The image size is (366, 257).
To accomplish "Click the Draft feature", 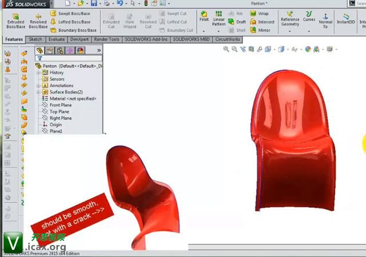I will [x=237, y=22].
